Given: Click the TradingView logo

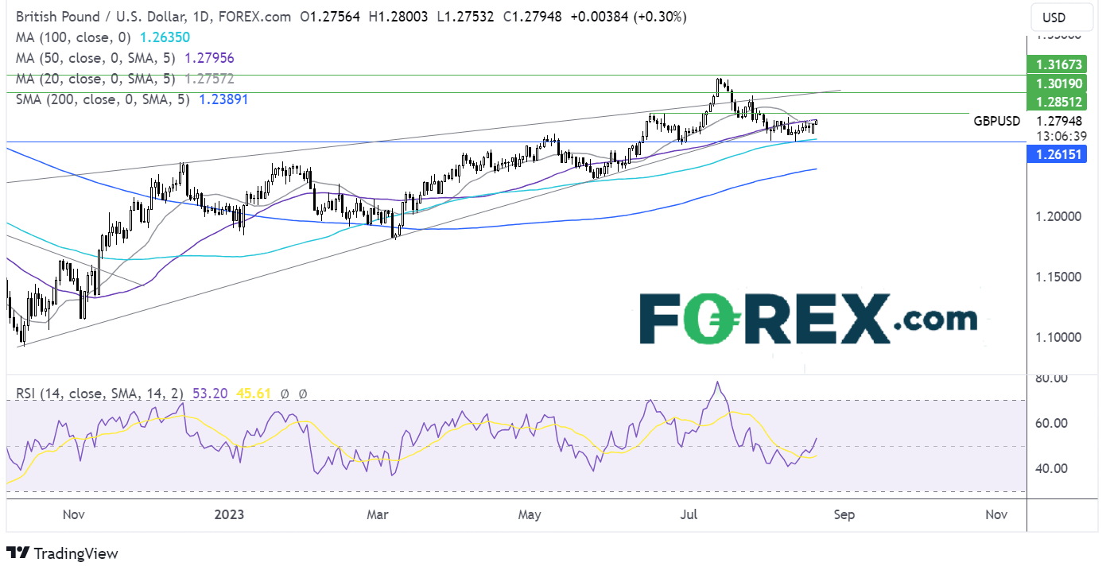Looking at the screenshot, I should click(x=62, y=553).
